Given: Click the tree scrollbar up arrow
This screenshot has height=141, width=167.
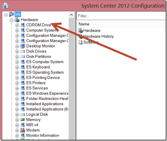Looking at the screenshot, I should pos(72,15).
